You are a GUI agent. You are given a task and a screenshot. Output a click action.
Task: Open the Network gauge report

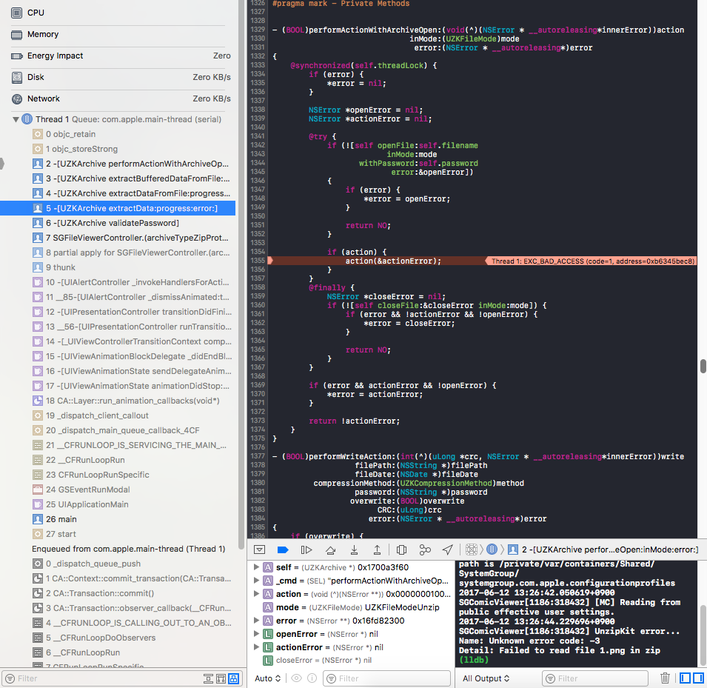click(x=118, y=98)
